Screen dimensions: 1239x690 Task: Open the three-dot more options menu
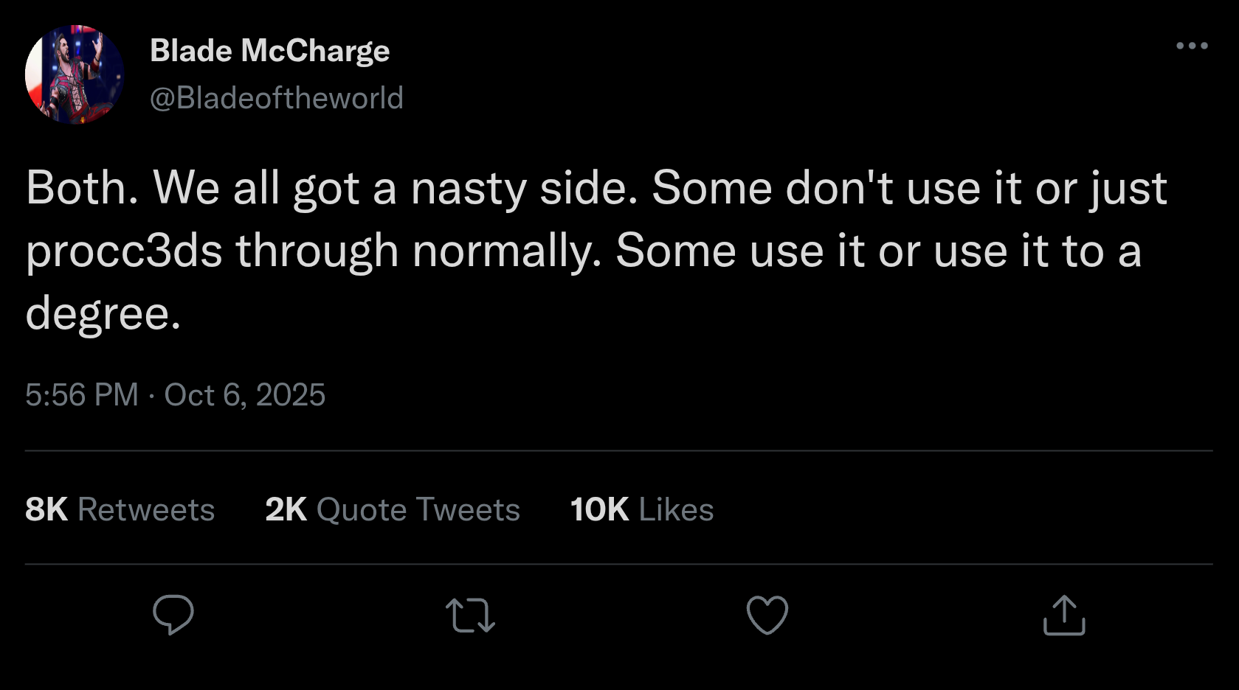(1192, 46)
